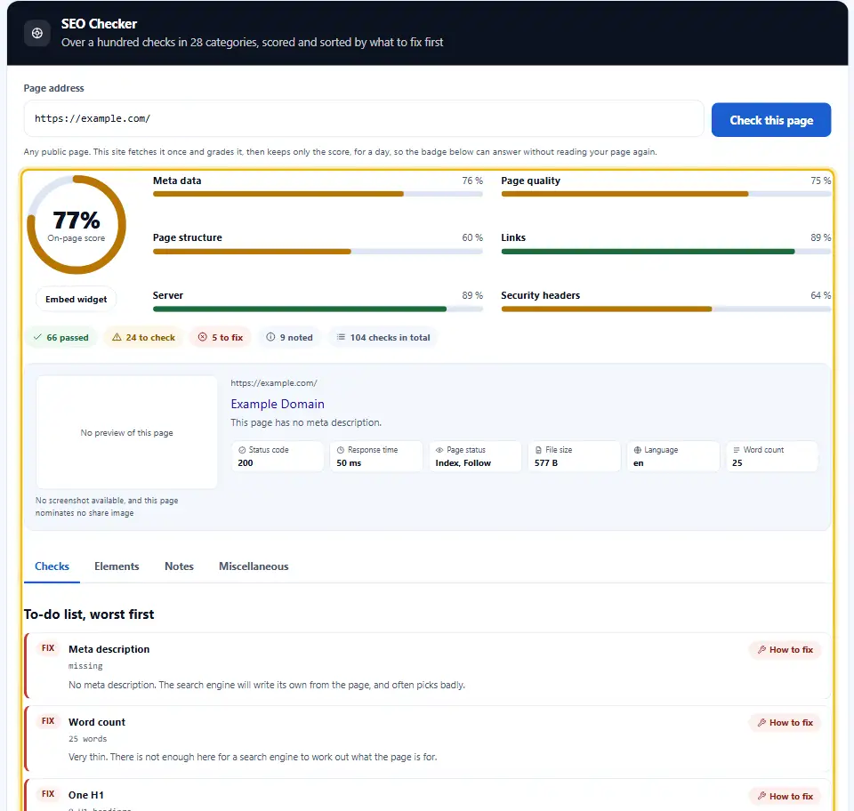Open How to fix for Word count

tap(785, 723)
